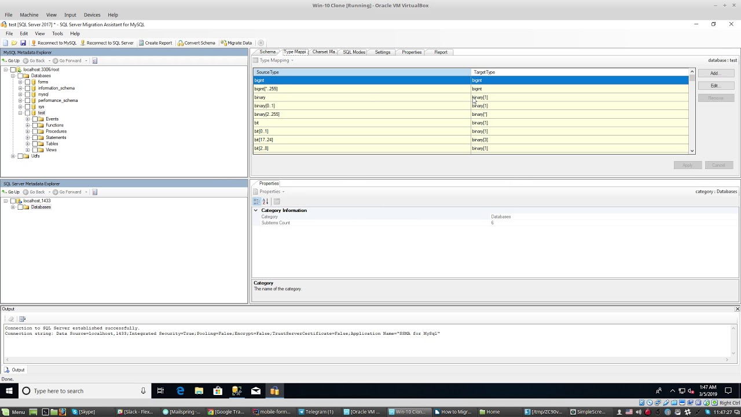Click the Procedures folder in test database
This screenshot has height=417, width=741.
click(x=56, y=131)
